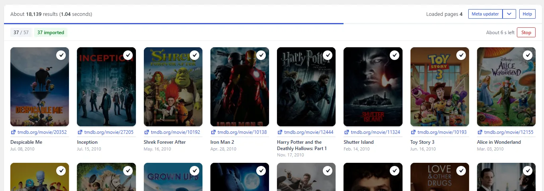544x191 pixels.
Task: Click external link icon beside tmdb.org/movie/12155
Action: click(479, 132)
